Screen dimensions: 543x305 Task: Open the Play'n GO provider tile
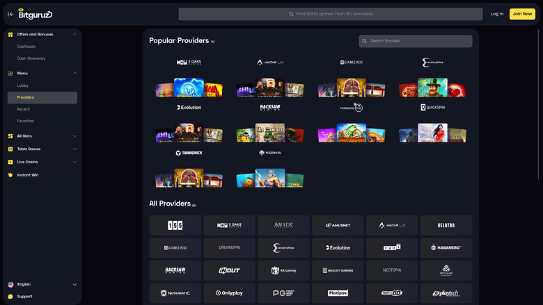392,293
